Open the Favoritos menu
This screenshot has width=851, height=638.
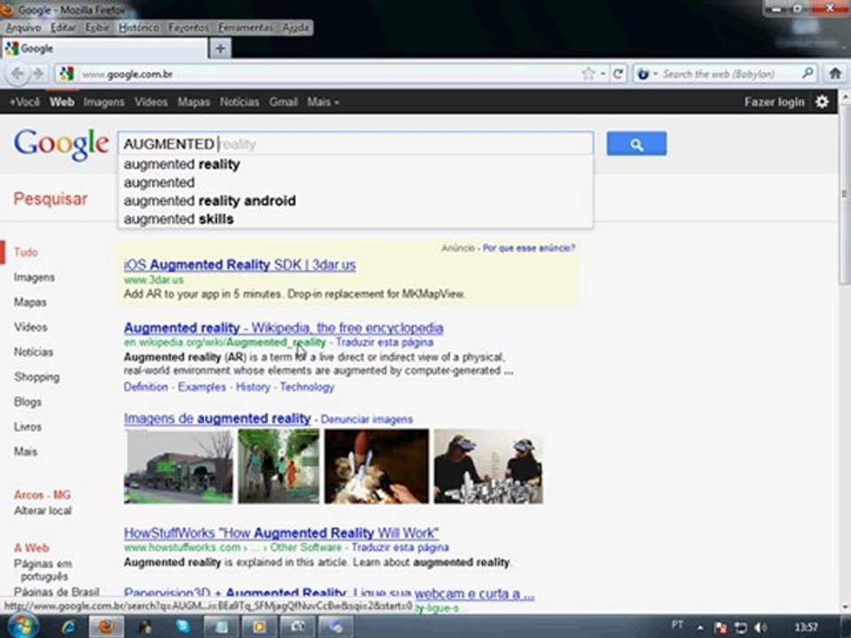(x=188, y=27)
